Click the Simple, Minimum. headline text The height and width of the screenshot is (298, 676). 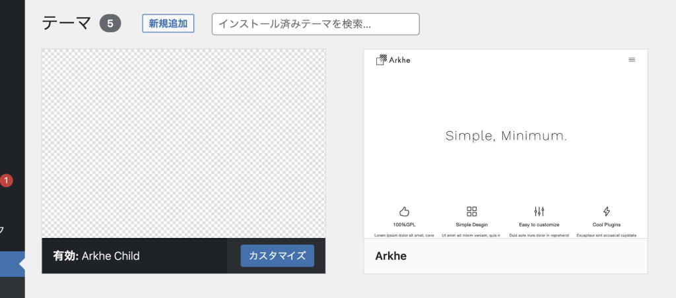pos(506,136)
